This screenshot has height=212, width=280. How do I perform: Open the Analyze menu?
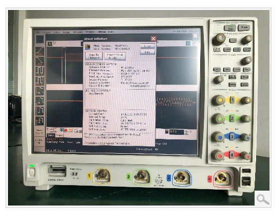tap(90, 32)
